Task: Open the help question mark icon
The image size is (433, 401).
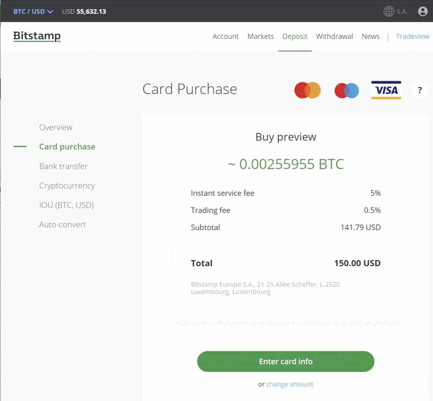Action: coord(419,90)
